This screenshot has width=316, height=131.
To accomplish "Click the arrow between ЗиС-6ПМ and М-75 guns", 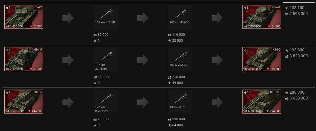I will [x=143, y=60].
